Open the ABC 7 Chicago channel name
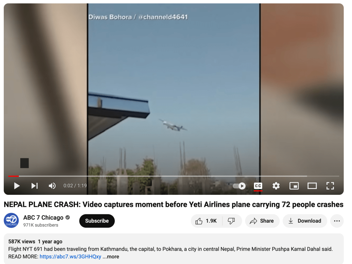 coord(43,218)
